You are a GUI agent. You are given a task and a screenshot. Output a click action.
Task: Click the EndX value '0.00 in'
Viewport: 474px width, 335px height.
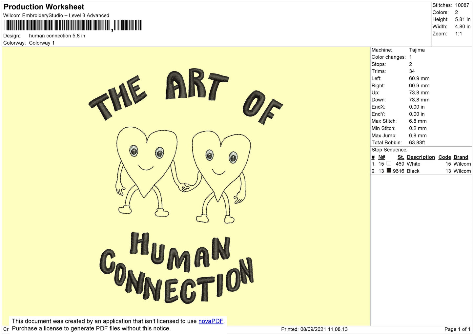pos(417,107)
